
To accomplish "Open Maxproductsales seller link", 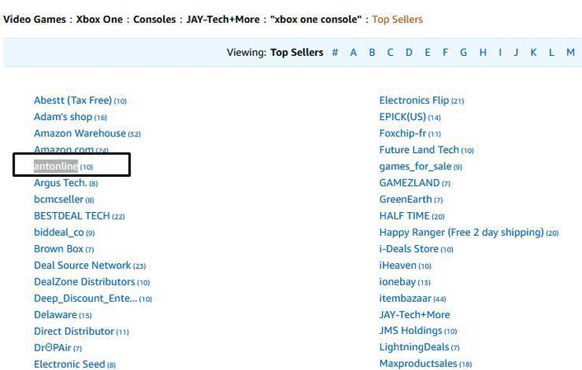I will coord(418,363).
